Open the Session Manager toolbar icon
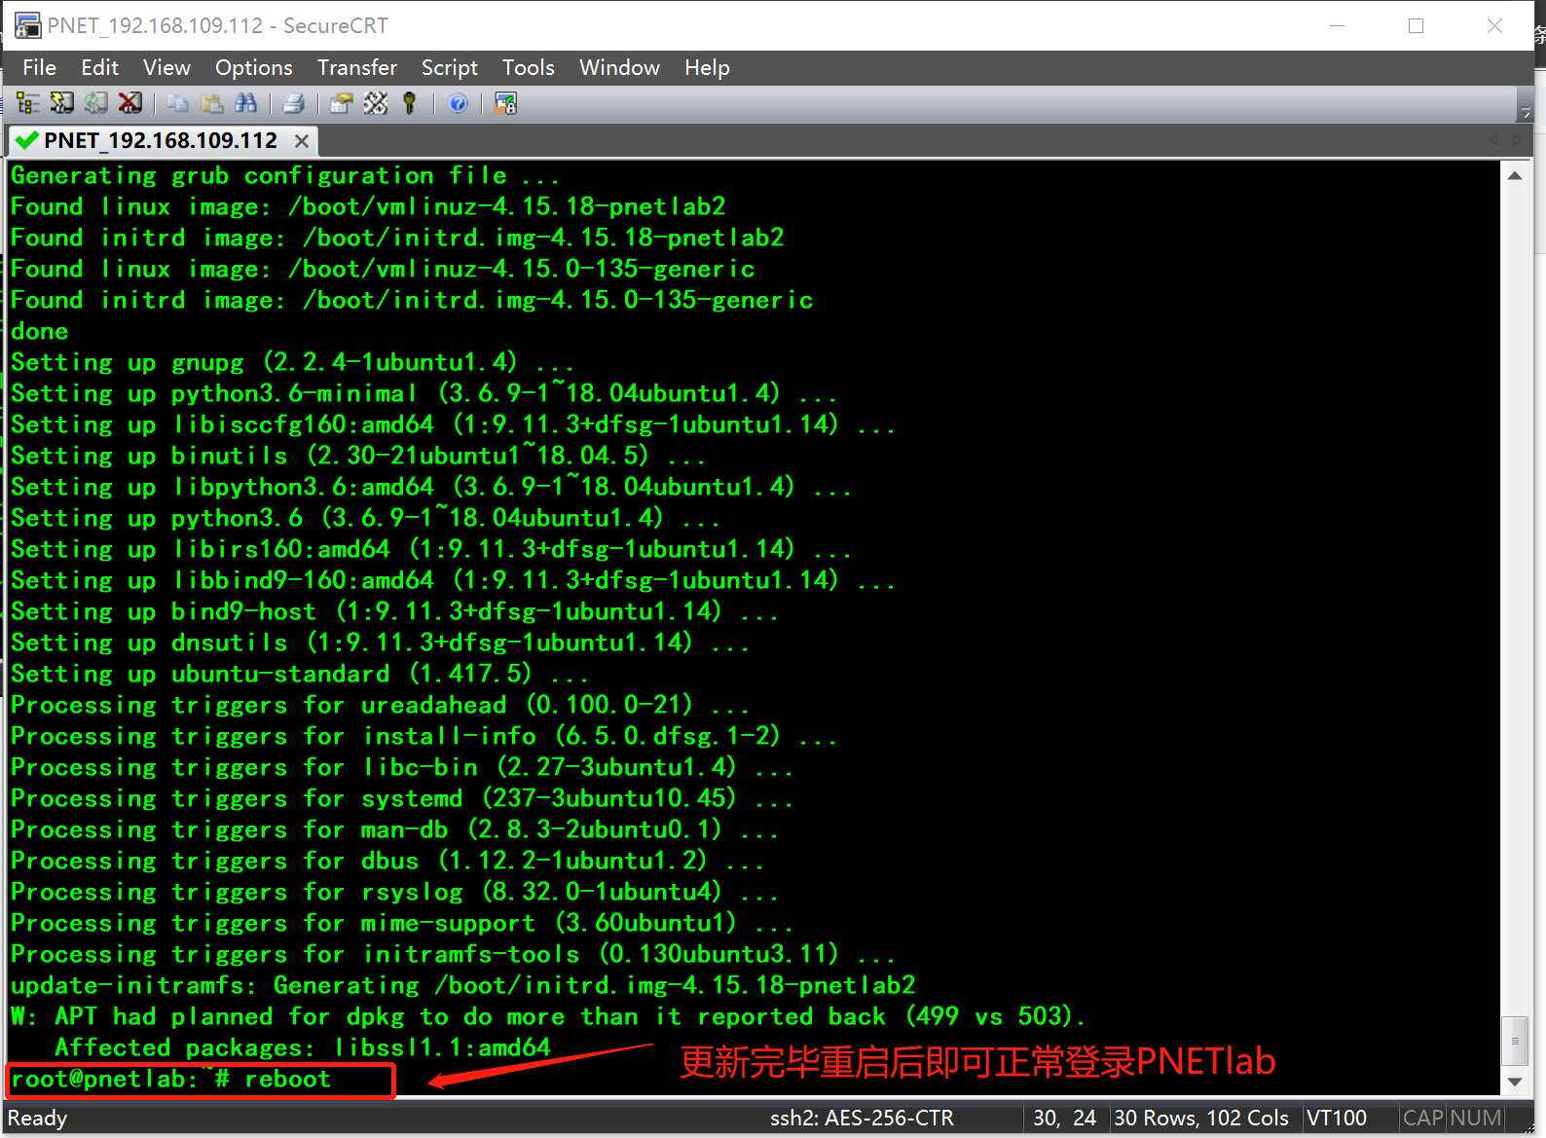Viewport: 1546px width, 1138px height. 28,103
